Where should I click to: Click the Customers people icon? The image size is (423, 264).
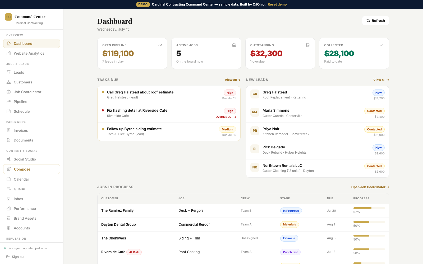(9, 82)
